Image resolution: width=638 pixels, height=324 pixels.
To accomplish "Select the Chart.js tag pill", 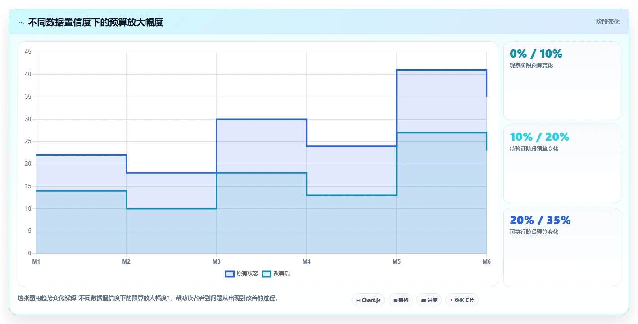I will pos(368,300).
